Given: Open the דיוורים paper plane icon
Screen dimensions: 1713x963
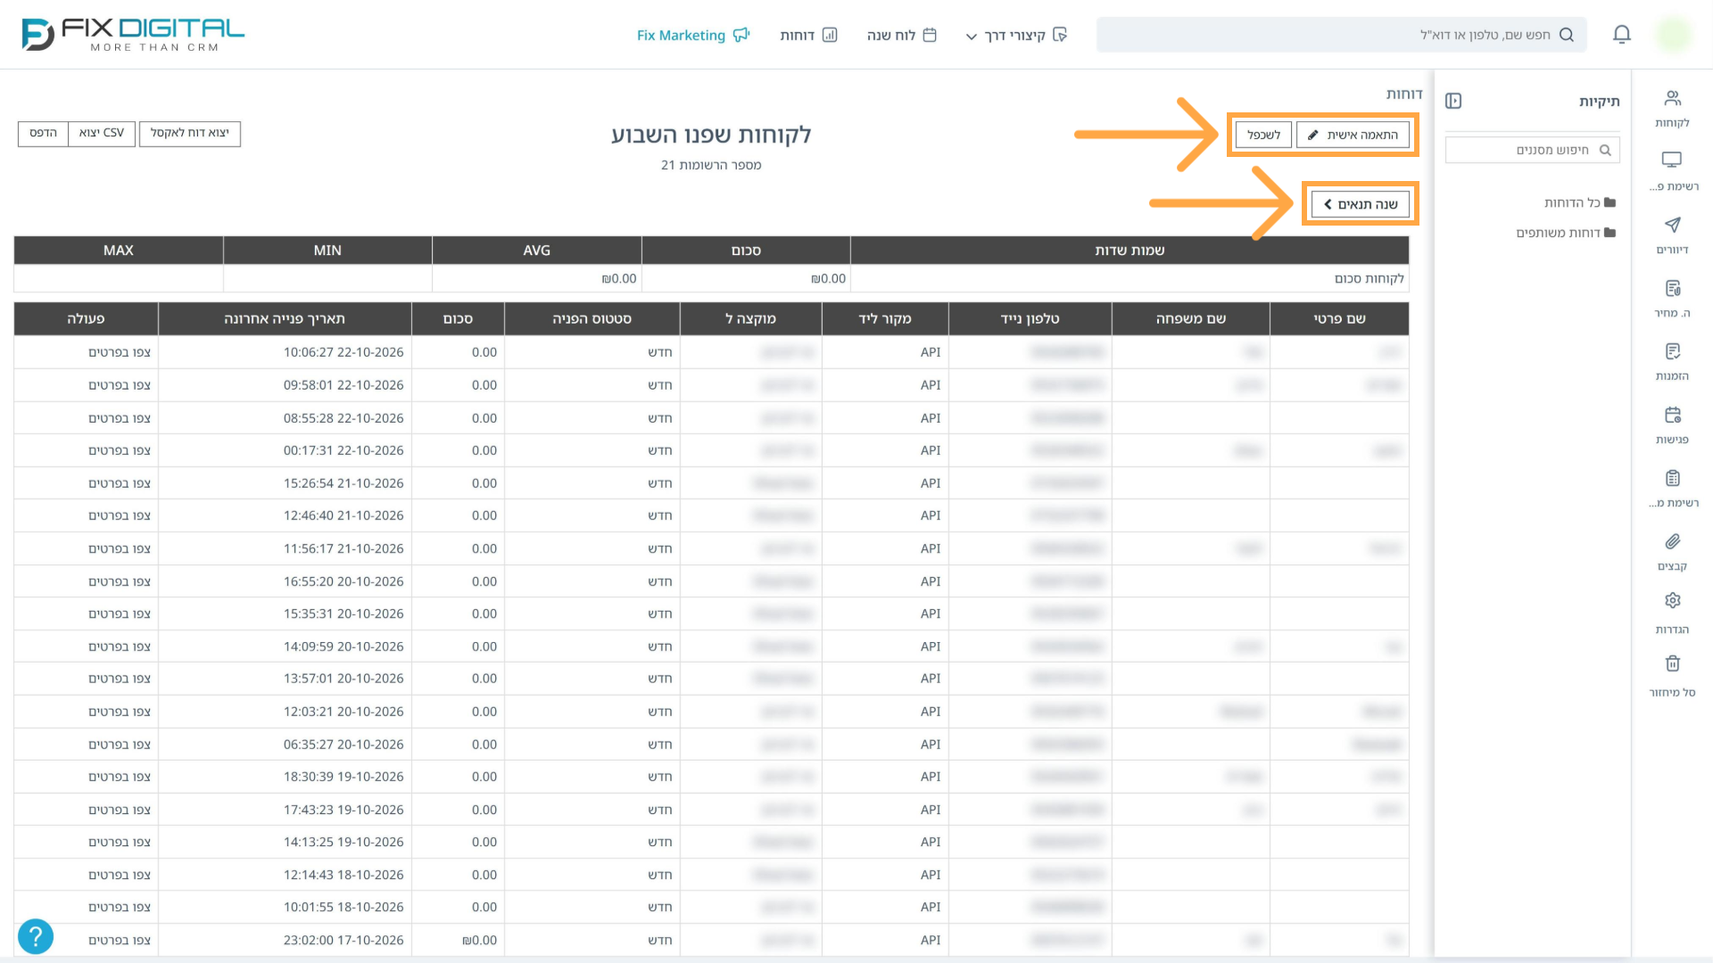Looking at the screenshot, I should coord(1673,235).
